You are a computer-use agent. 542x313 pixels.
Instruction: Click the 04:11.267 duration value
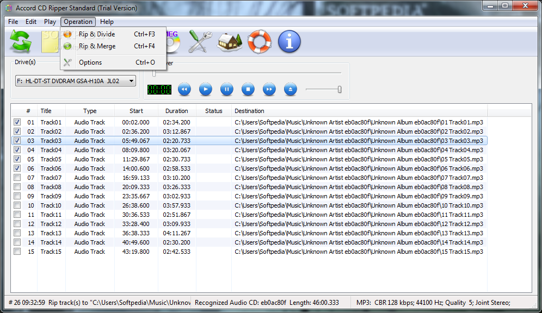[177, 233]
